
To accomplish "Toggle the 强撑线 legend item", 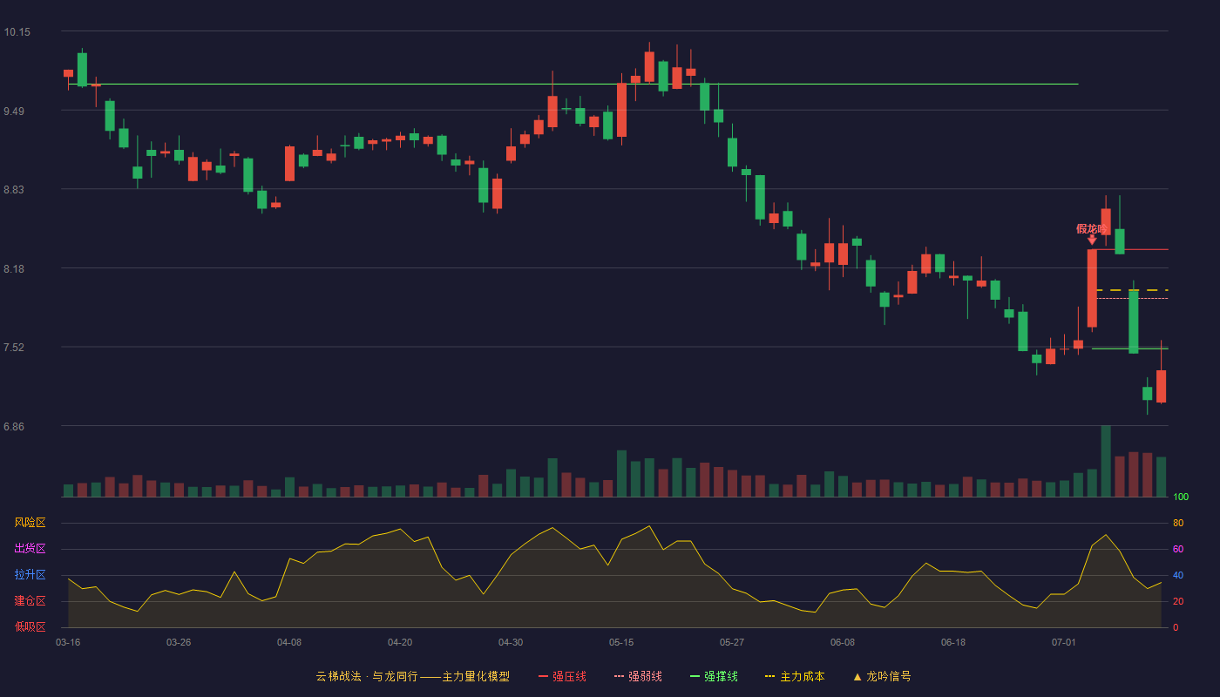I will point(714,676).
